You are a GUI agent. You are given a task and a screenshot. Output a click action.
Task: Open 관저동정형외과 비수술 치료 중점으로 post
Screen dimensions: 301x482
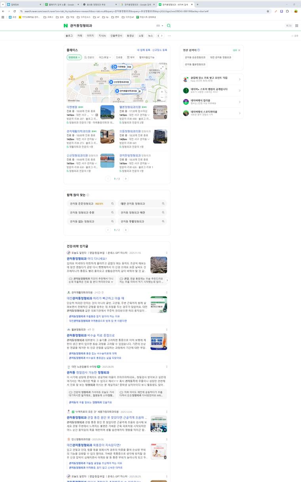tap(91, 335)
